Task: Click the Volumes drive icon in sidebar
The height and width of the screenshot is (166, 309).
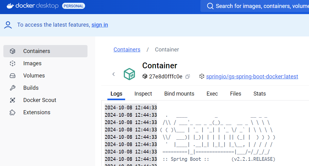Action: click(13, 76)
